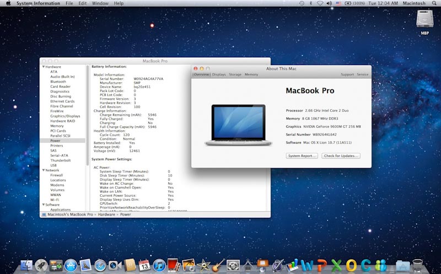Viewport: 441px width, 274px height.
Task: Open iTunes from the dock
Action: click(x=159, y=265)
